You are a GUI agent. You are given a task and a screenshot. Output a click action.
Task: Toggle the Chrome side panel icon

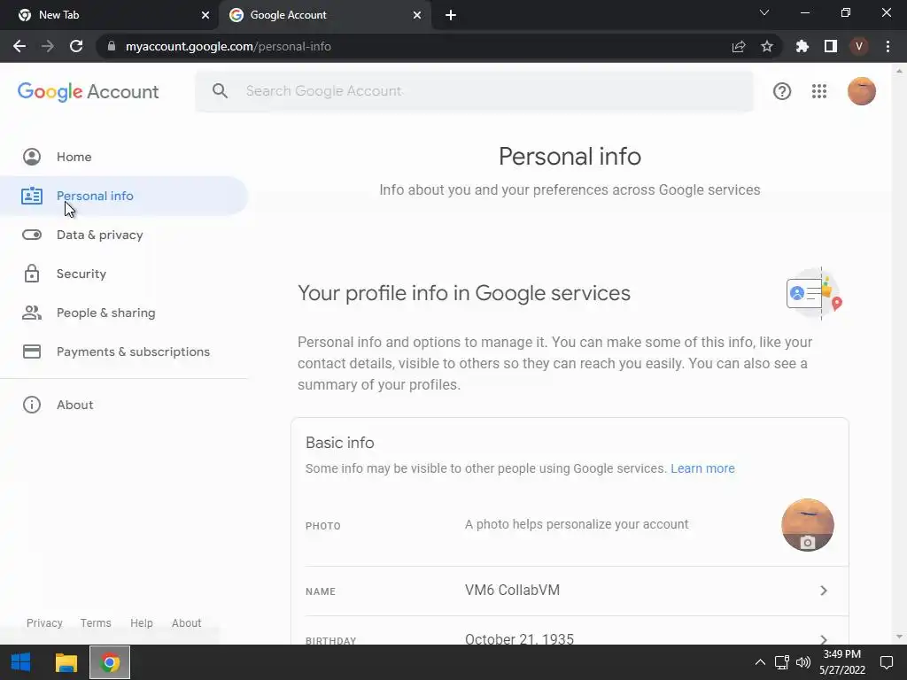coord(831,46)
